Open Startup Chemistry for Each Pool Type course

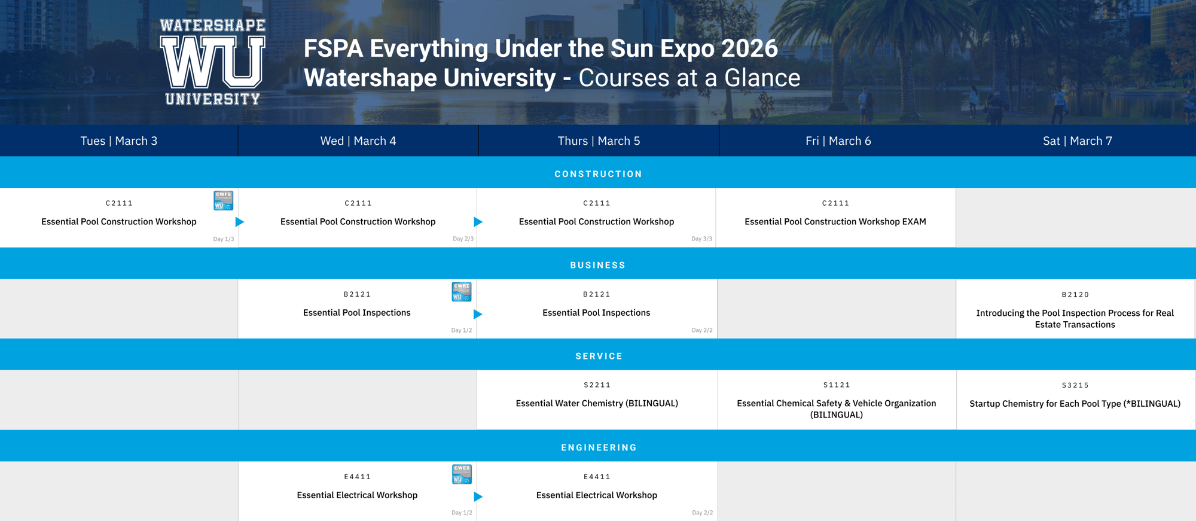click(1075, 404)
